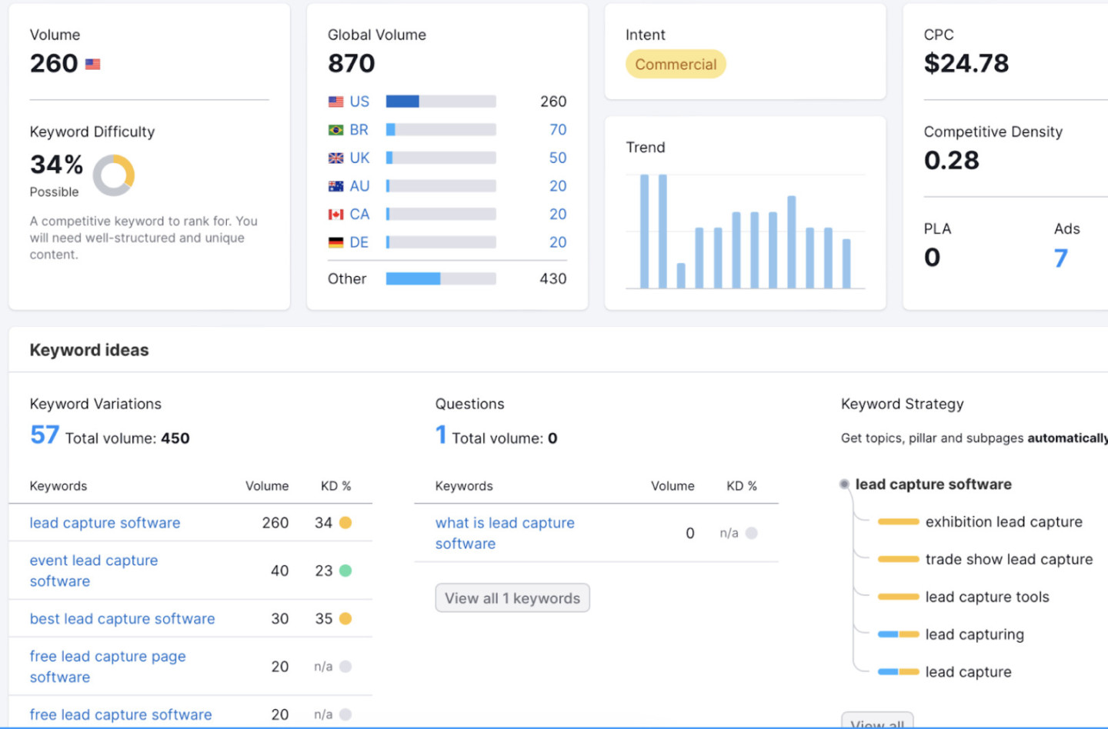Click the yellow bar beside exhibition lead capture
Image resolution: width=1108 pixels, height=729 pixels.
click(x=899, y=522)
